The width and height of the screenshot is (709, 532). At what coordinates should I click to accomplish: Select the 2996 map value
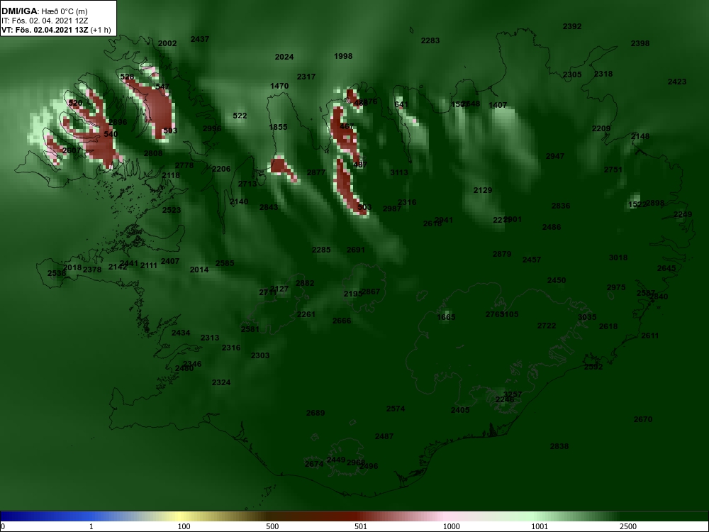(x=212, y=128)
